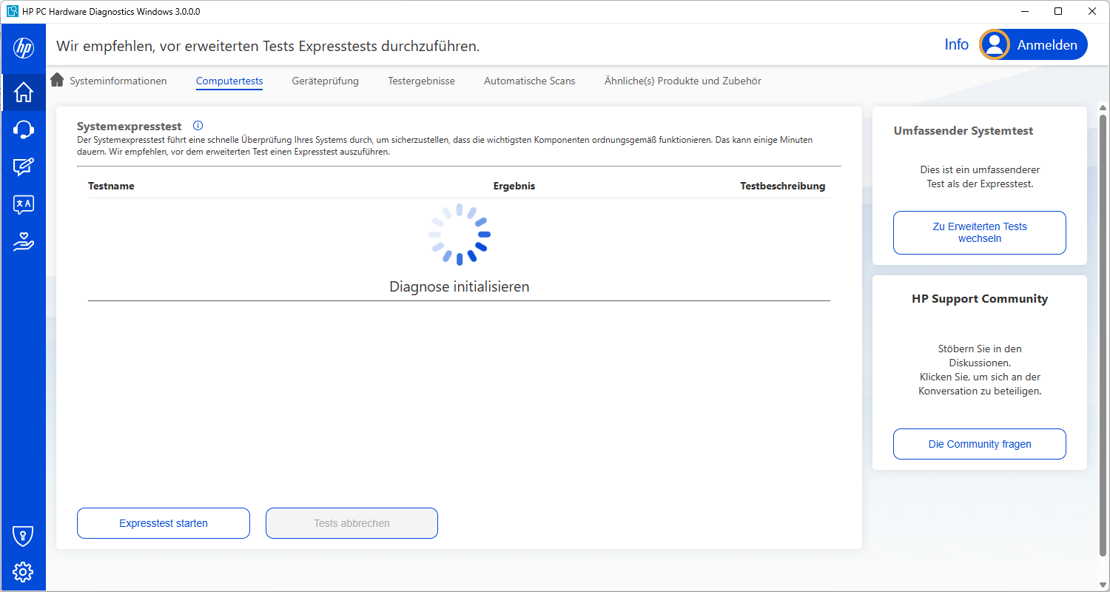Image resolution: width=1110 pixels, height=592 pixels.
Task: Select the Geräteprüfung tab
Action: click(325, 81)
